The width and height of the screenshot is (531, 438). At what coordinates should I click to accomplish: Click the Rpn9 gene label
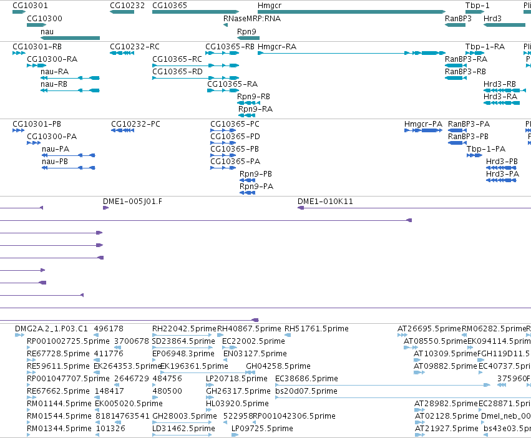[246, 32]
